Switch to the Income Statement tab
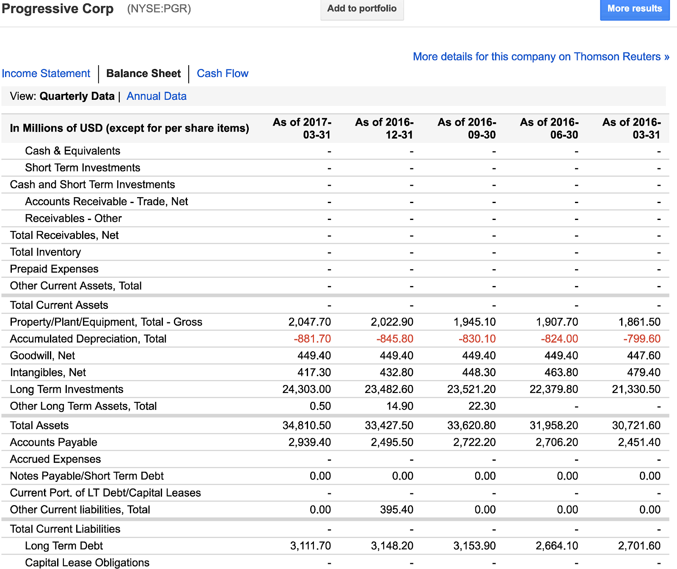This screenshot has width=677, height=569. (x=46, y=74)
